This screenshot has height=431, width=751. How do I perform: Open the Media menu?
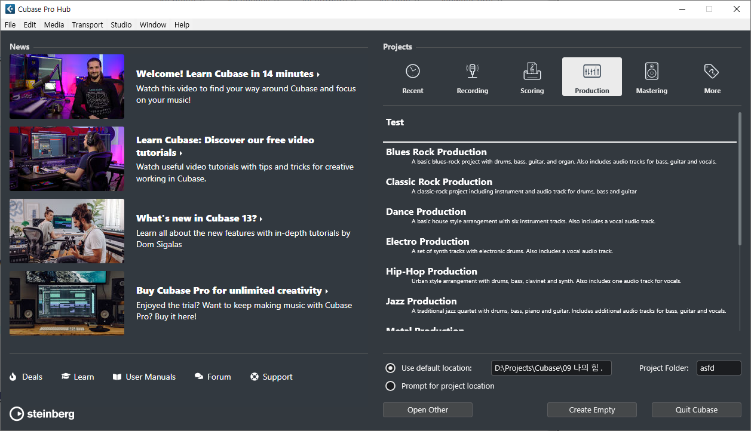click(x=54, y=24)
